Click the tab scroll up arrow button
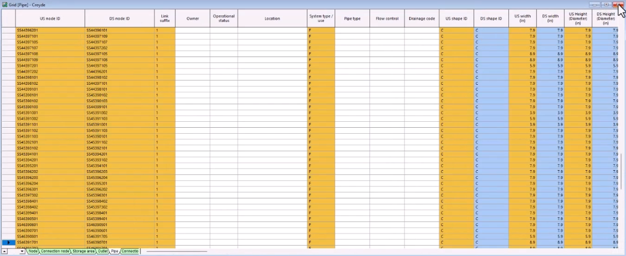This screenshot has width=626, height=256. tap(4, 251)
